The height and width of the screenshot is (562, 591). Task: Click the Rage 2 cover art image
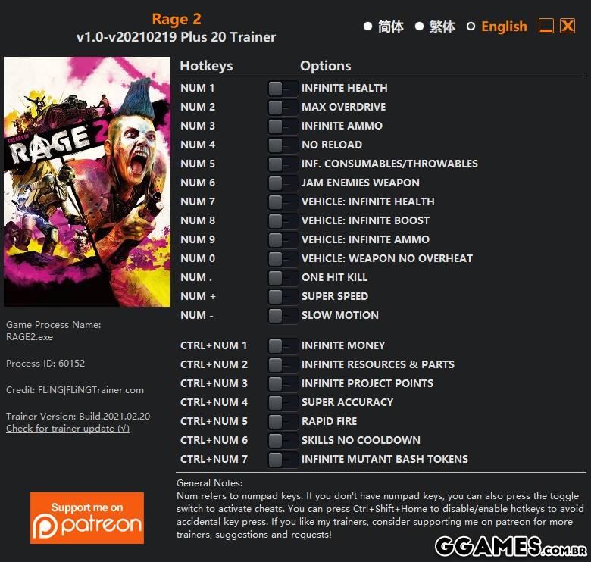pyautogui.click(x=87, y=182)
